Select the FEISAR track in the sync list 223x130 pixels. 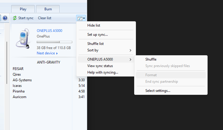(18, 69)
